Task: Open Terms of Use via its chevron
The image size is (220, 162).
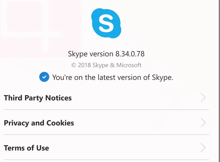Action: pyautogui.click(x=203, y=148)
